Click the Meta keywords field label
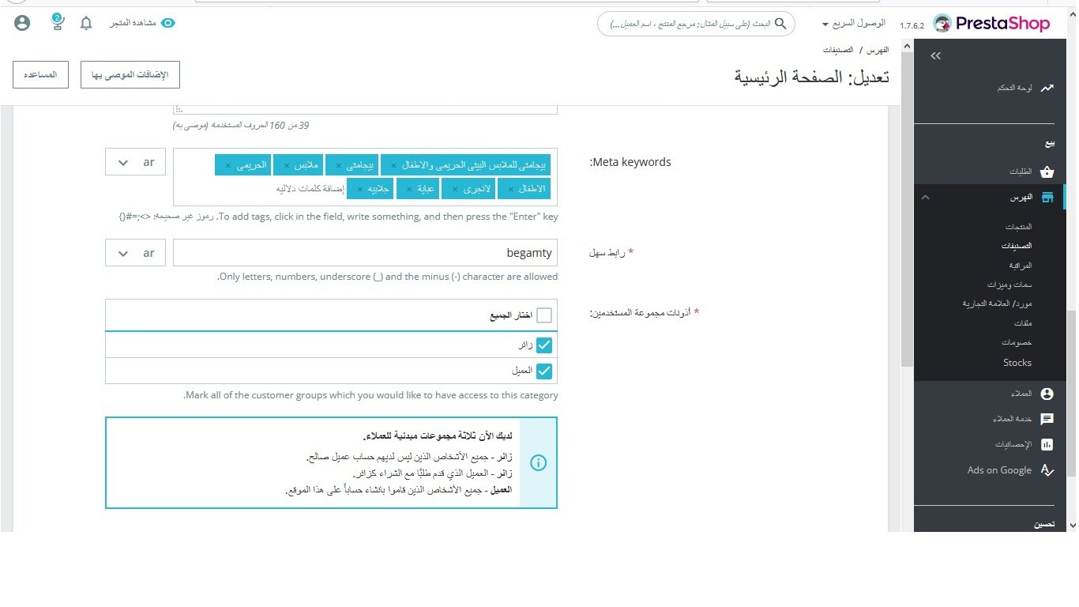 (630, 162)
